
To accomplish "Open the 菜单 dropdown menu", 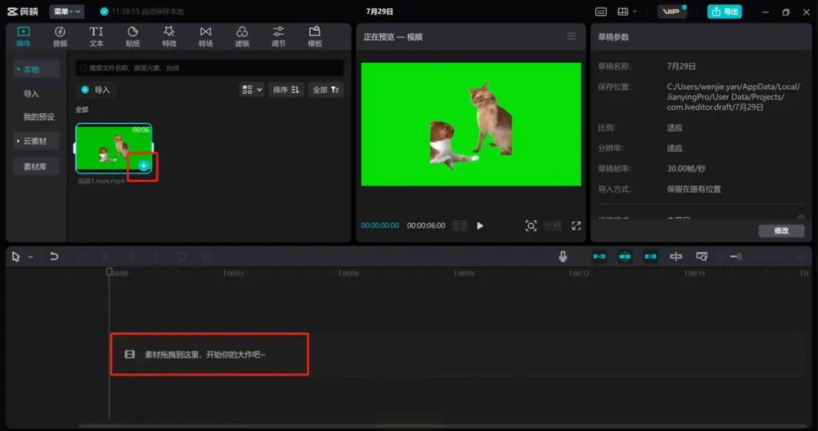I will click(67, 12).
